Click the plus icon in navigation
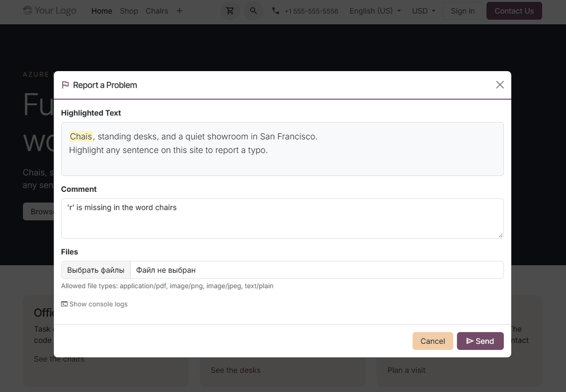The width and height of the screenshot is (566, 392). coord(179,11)
